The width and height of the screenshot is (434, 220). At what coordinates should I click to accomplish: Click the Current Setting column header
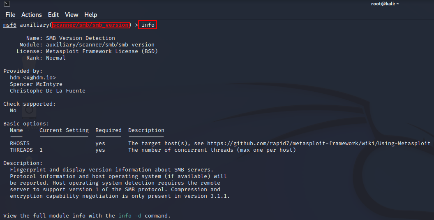click(64, 130)
